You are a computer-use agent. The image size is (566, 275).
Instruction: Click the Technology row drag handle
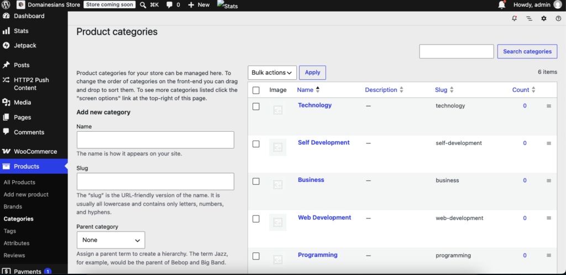[549, 106]
